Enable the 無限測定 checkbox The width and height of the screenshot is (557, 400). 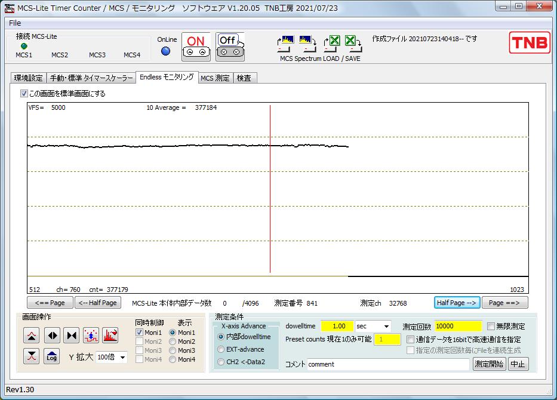pos(491,326)
